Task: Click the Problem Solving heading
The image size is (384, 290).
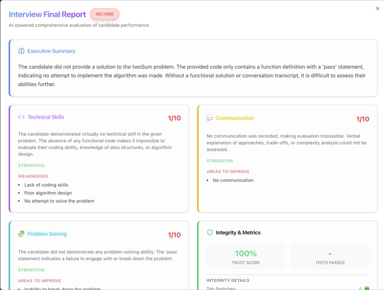Action: coord(47,234)
